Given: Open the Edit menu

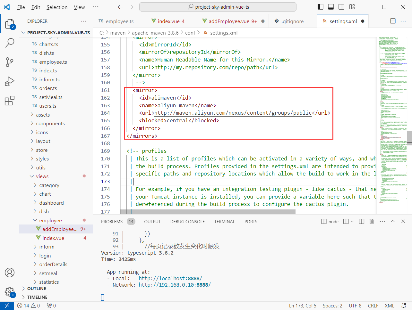Looking at the screenshot, I should (x=36, y=7).
